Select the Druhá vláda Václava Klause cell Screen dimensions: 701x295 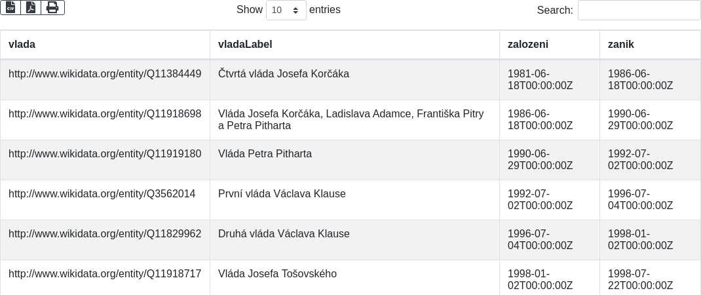click(284, 234)
